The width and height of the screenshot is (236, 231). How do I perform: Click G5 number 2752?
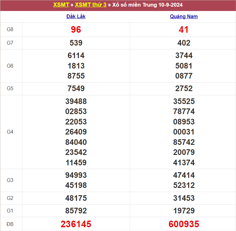click(184, 88)
